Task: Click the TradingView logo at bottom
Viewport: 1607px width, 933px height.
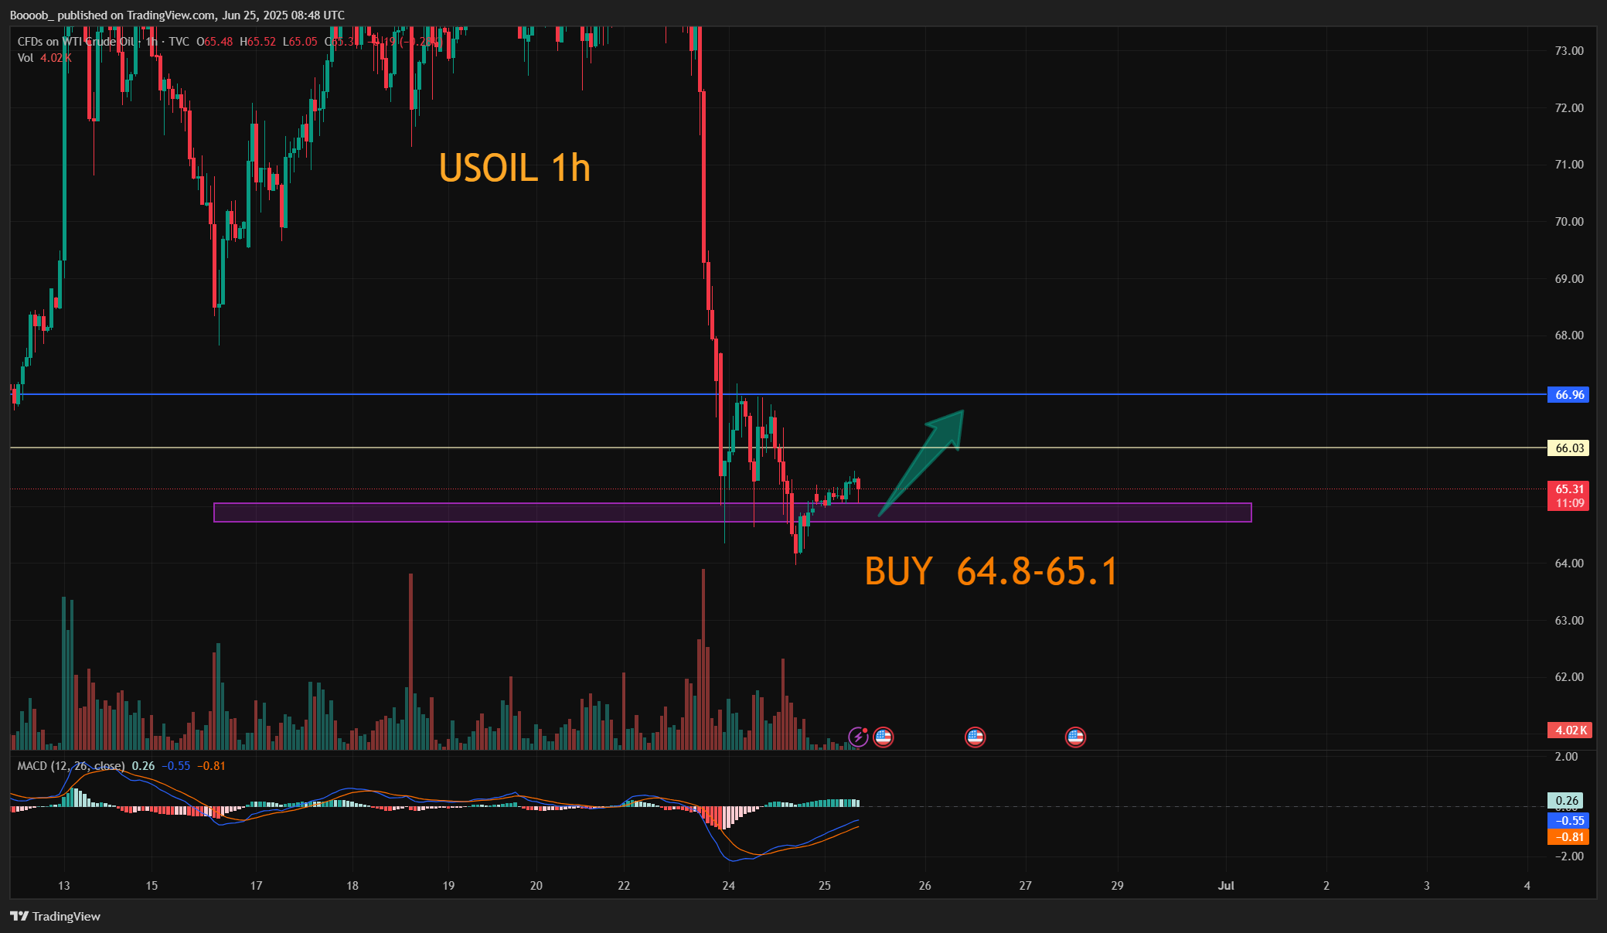Action: 55,916
